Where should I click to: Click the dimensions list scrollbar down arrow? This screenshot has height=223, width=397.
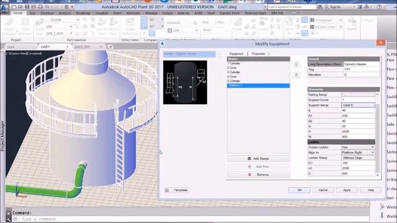coord(378,175)
